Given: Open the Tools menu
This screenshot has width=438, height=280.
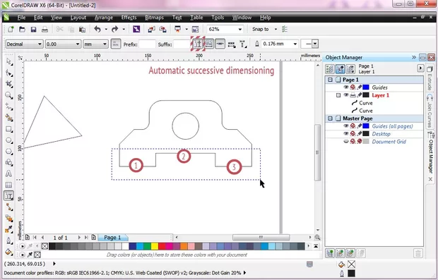Looking at the screenshot, I should click(218, 18).
